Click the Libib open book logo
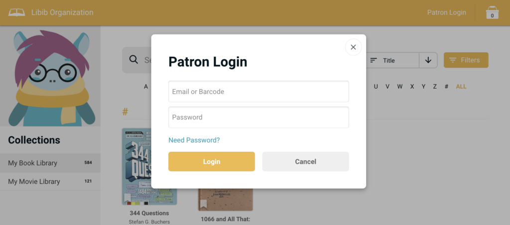This screenshot has width=510, height=225. (x=17, y=12)
